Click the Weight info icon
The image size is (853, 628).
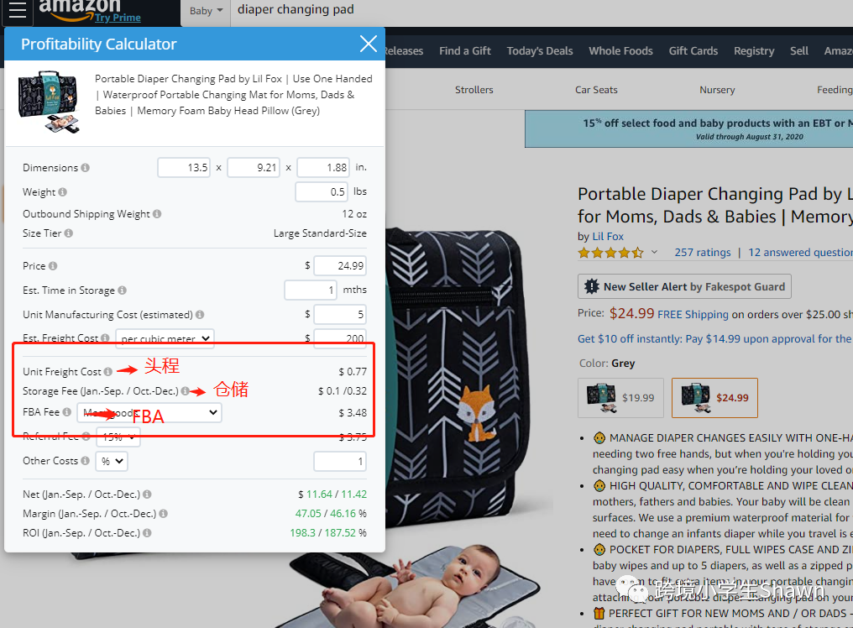pos(63,192)
